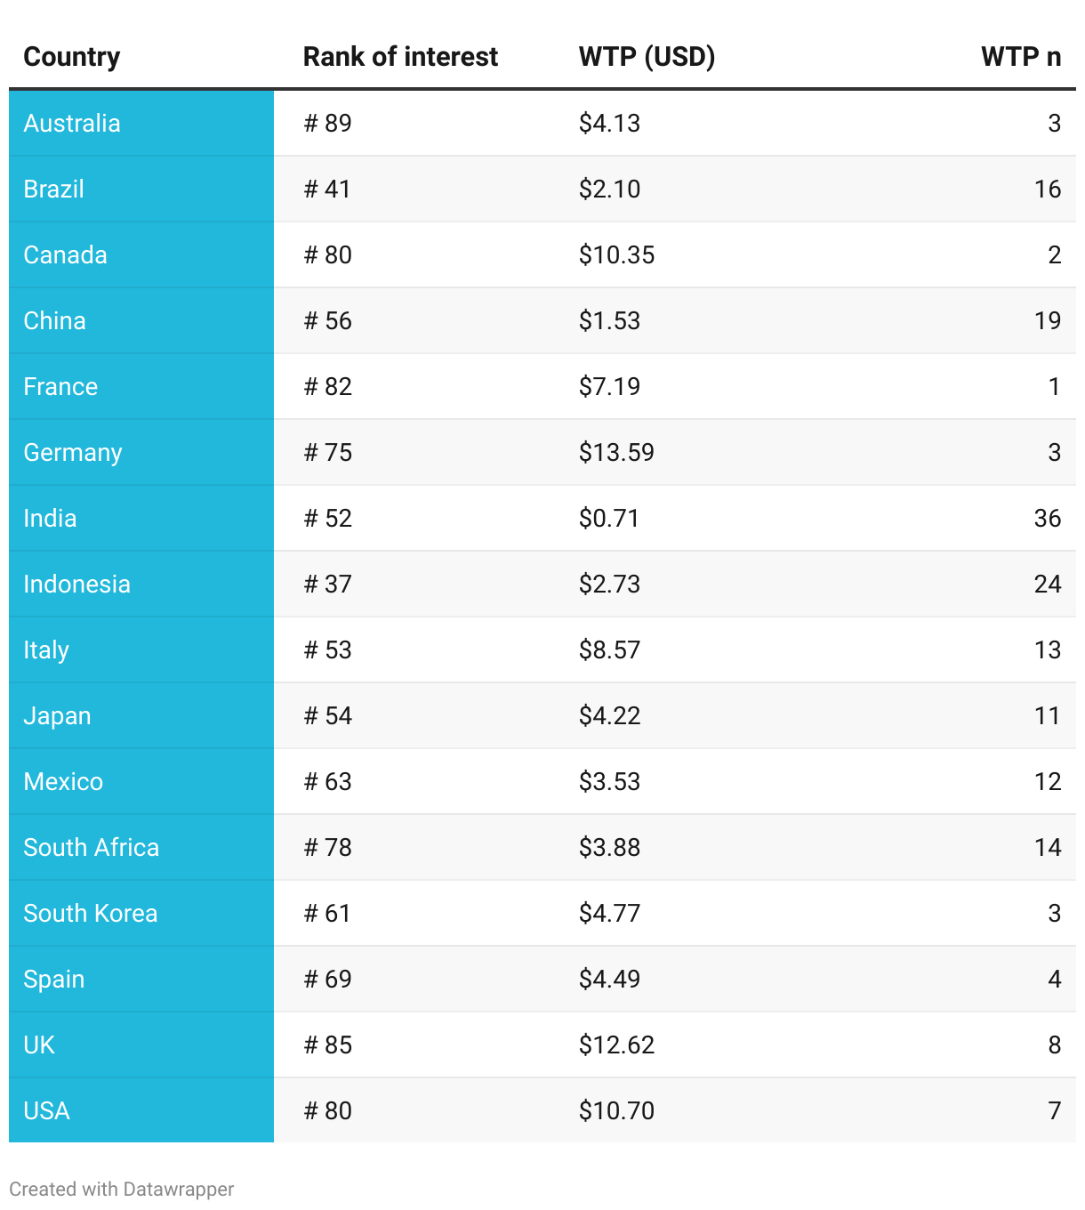Open the Created with Datawrapper link
This screenshot has width=1085, height=1210.
122,1189
